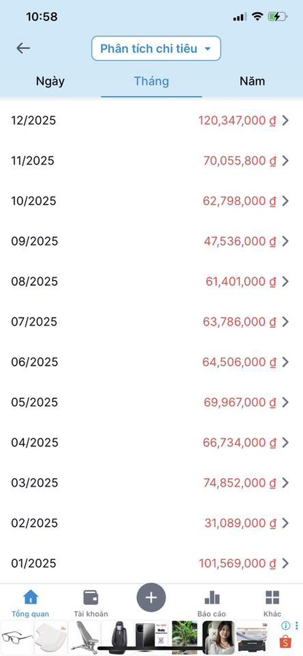Open the Báo cáo chart icon
This screenshot has height=656, width=303.
tap(212, 598)
